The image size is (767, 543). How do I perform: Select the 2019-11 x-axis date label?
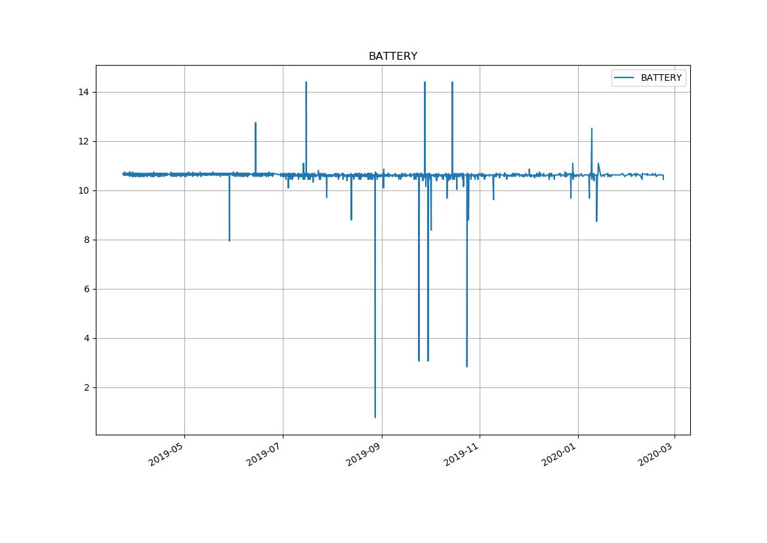coord(462,454)
